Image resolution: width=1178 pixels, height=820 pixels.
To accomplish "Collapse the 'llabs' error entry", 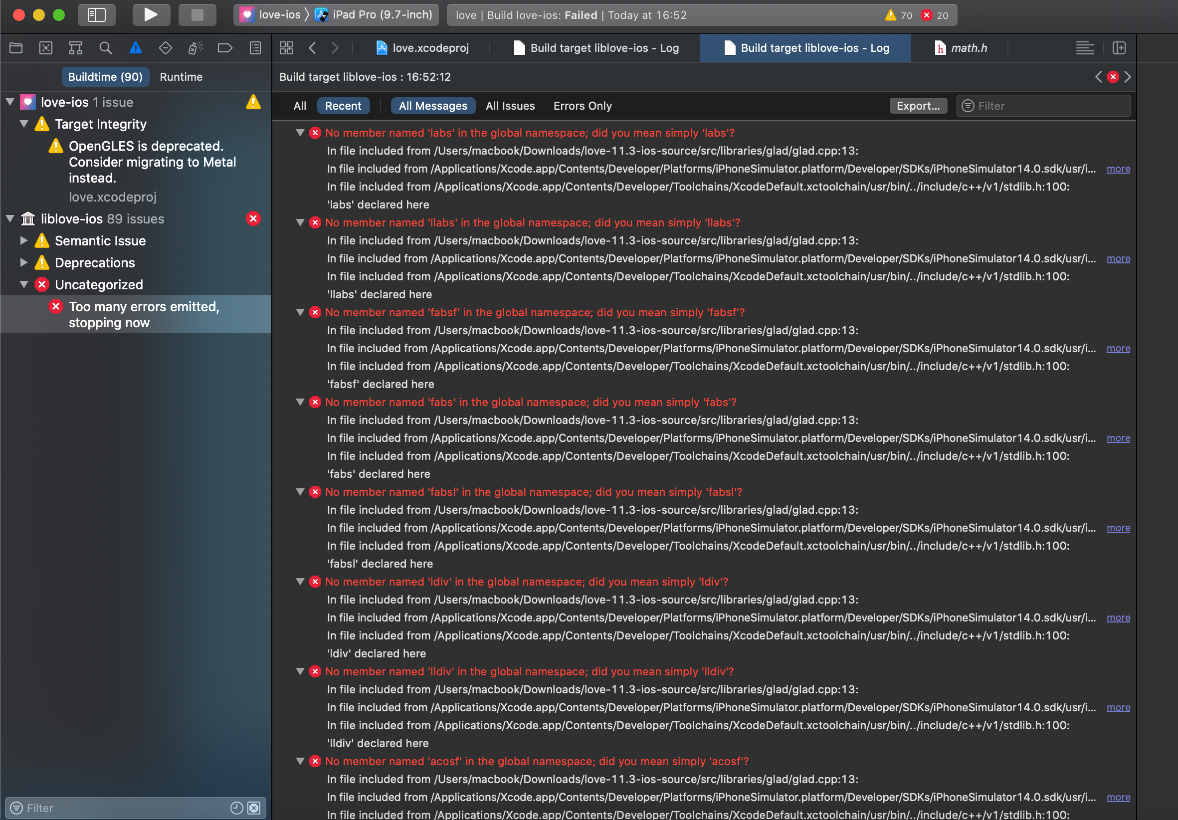I will pyautogui.click(x=301, y=222).
